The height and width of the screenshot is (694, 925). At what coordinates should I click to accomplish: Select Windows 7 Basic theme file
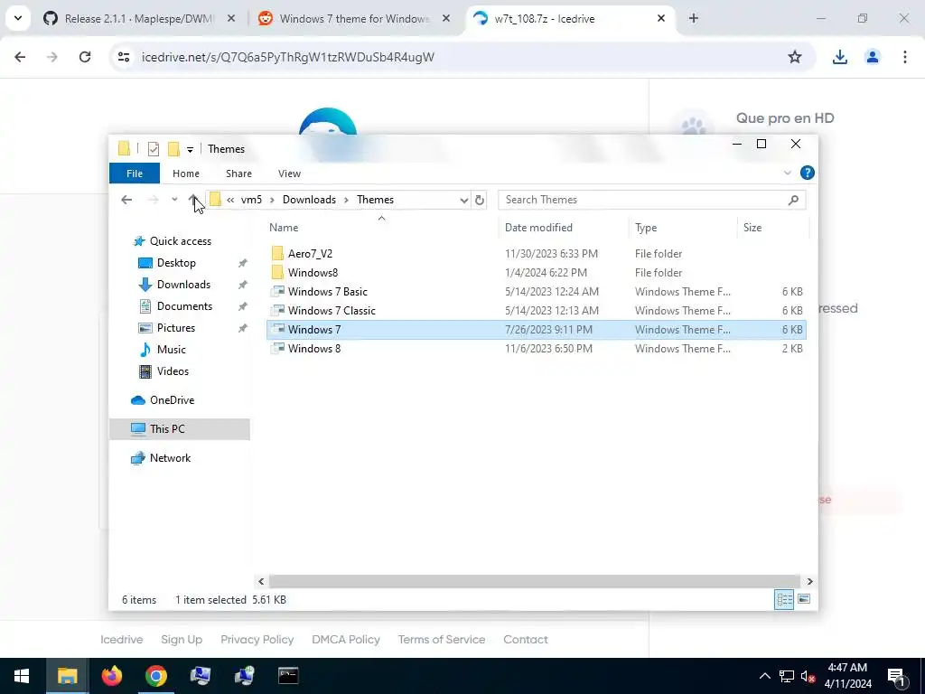pyautogui.click(x=327, y=292)
